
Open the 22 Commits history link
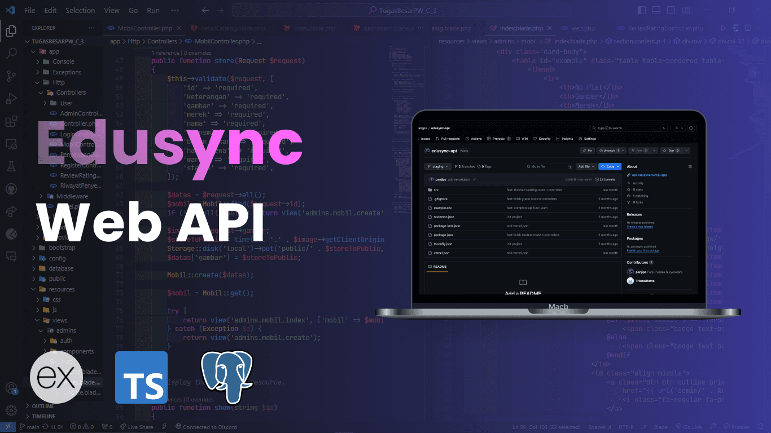[605, 179]
